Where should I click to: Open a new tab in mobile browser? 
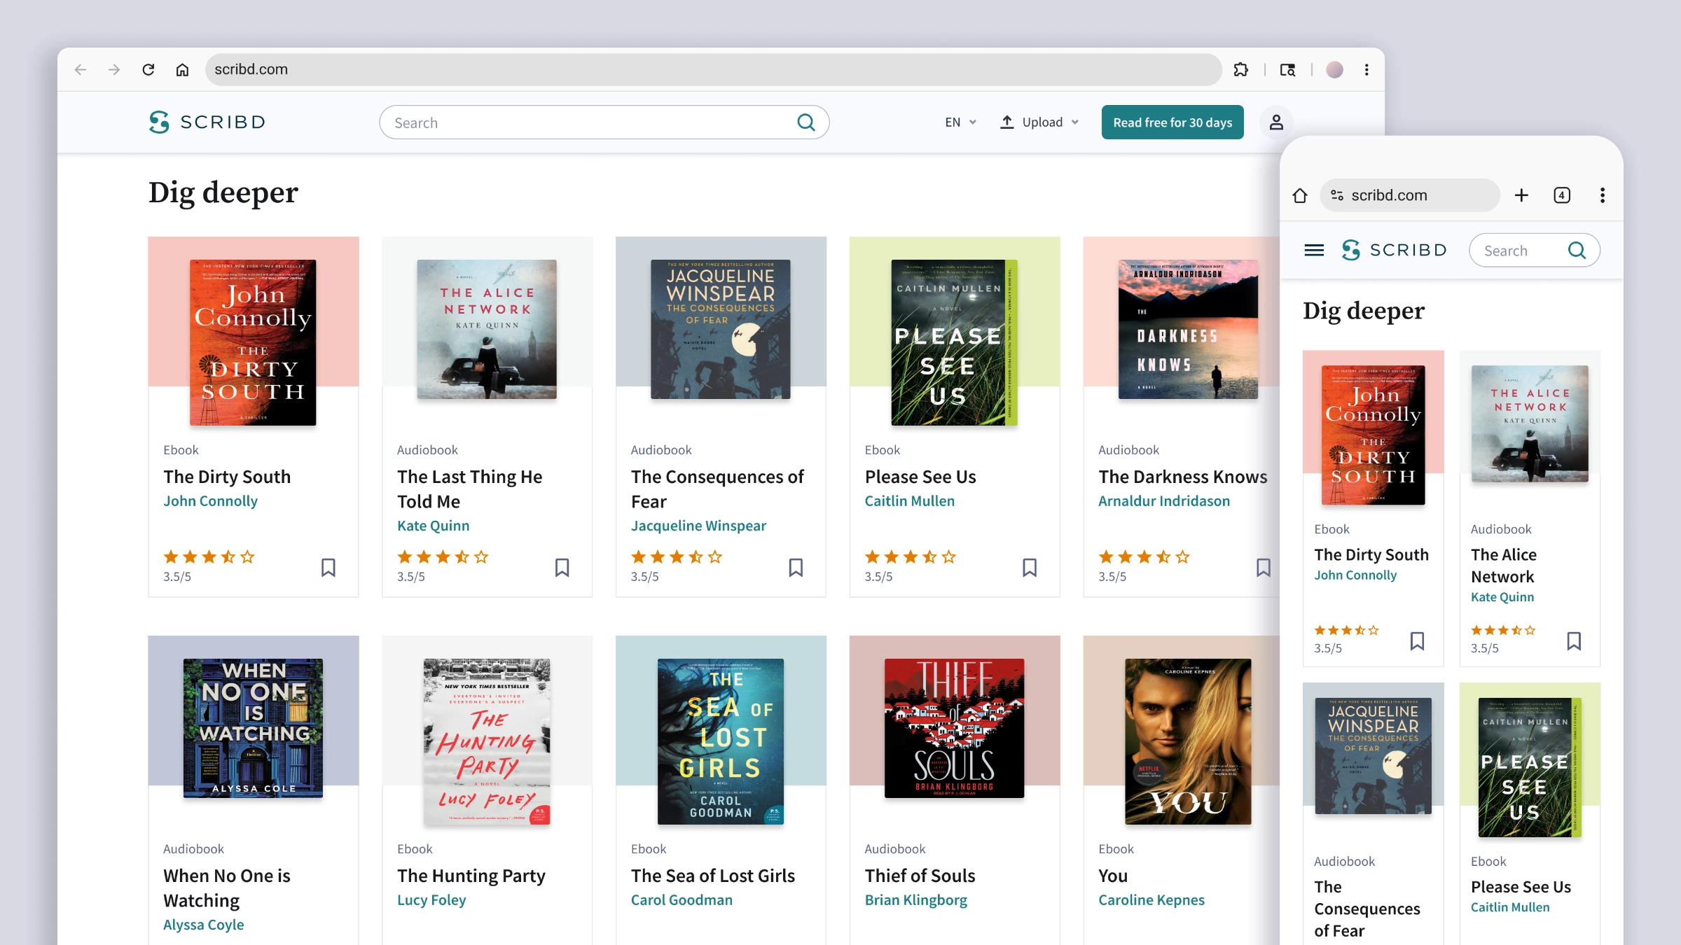point(1521,195)
